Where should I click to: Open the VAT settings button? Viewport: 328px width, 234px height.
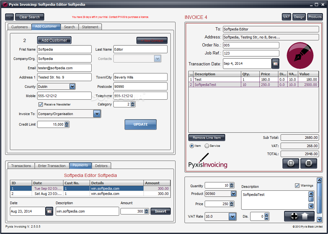pos(286,17)
